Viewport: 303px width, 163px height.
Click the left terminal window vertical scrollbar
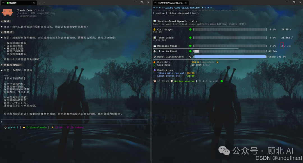coord(151,119)
